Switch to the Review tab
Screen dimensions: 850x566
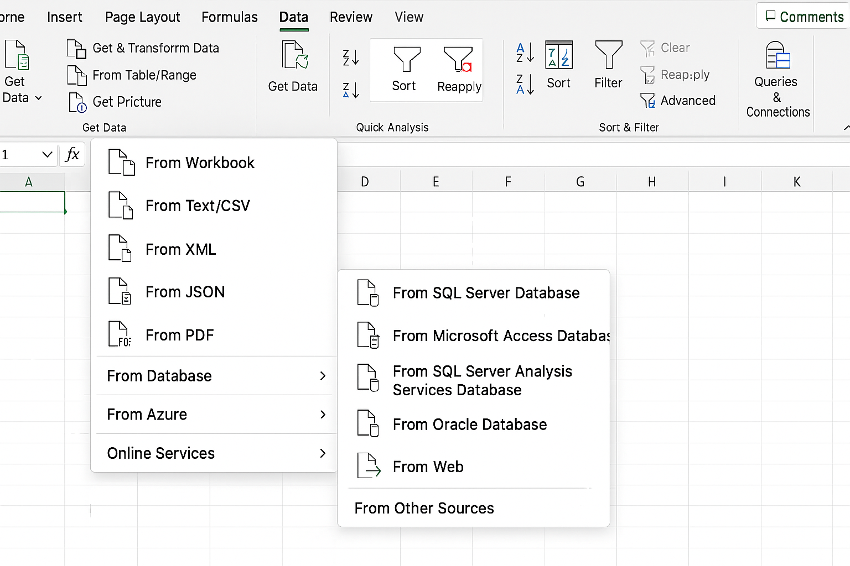[x=351, y=17]
